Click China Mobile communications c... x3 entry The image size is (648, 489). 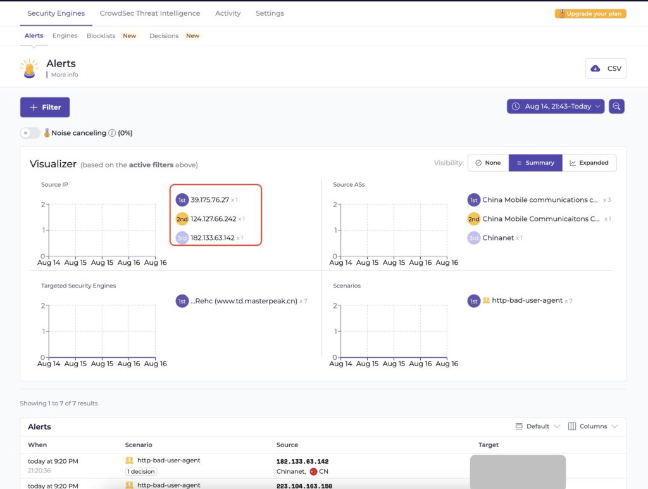click(x=540, y=200)
